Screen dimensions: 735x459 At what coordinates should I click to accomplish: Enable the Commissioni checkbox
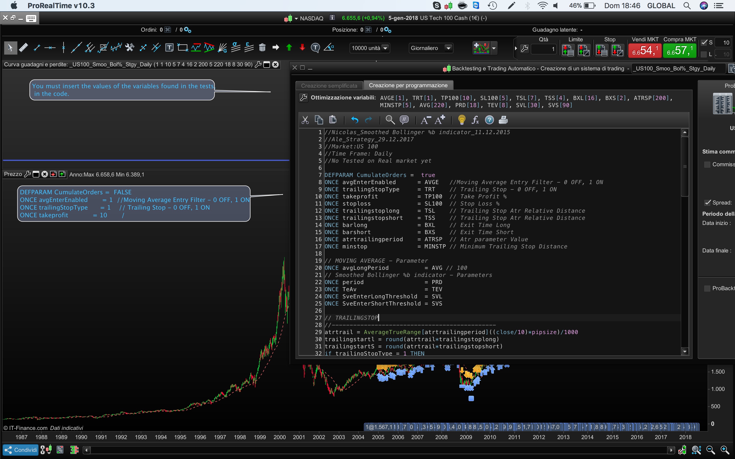[x=707, y=164]
